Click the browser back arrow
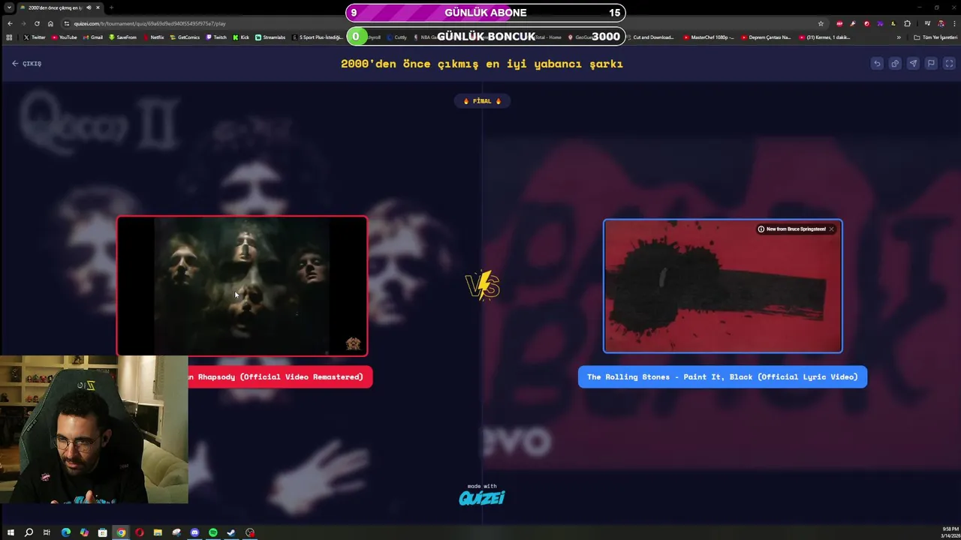961x540 pixels. click(x=10, y=23)
